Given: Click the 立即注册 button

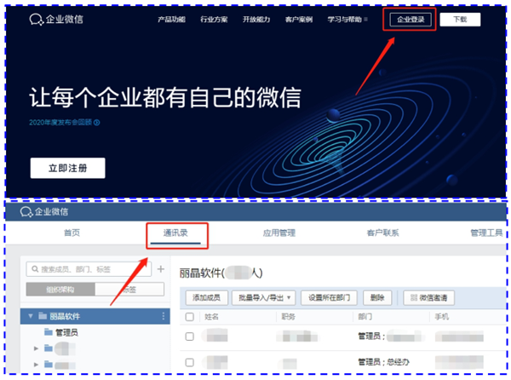Looking at the screenshot, I should (x=68, y=168).
